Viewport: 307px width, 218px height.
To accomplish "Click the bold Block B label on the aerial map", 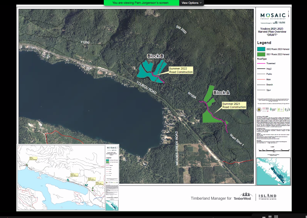I will tap(155, 56).
